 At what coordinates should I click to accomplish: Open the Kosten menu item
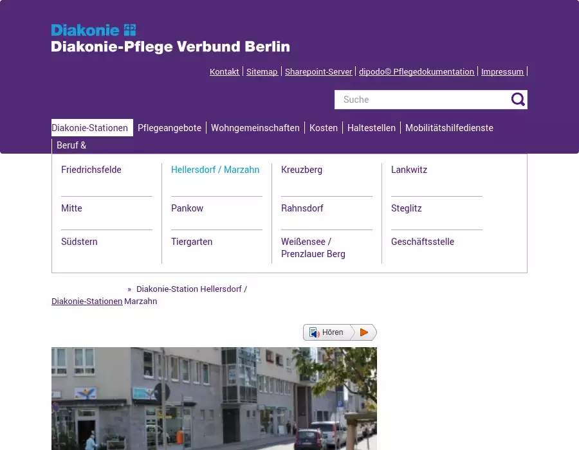323,128
